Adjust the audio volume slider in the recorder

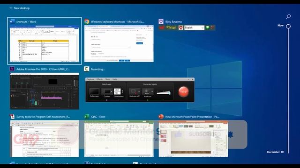click(164, 93)
